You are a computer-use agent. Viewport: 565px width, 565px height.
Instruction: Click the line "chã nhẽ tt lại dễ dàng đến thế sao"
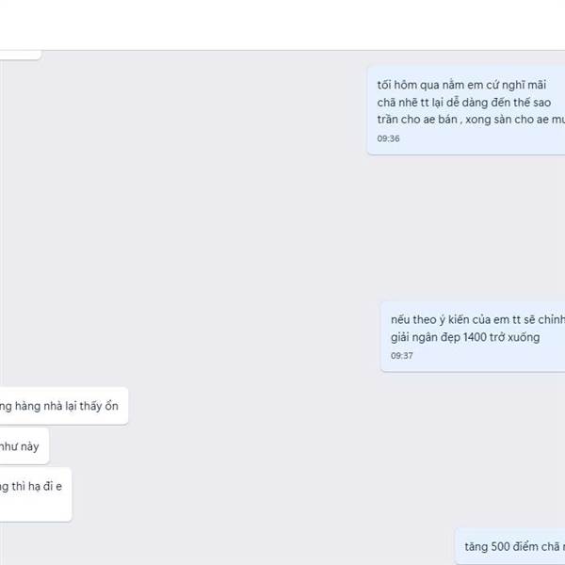(x=463, y=103)
